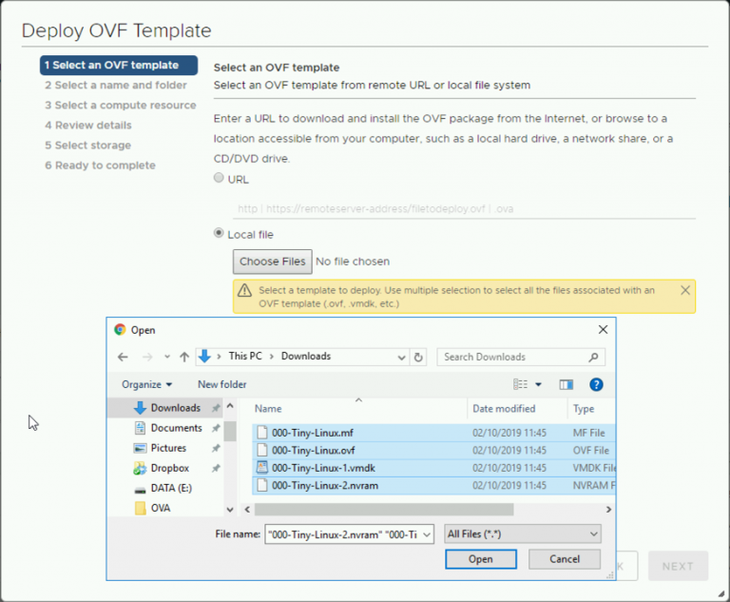The width and height of the screenshot is (730, 602).
Task: Click the Open button
Action: pyautogui.click(x=480, y=558)
